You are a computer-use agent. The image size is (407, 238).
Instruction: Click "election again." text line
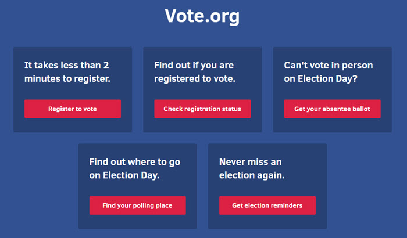(251, 175)
